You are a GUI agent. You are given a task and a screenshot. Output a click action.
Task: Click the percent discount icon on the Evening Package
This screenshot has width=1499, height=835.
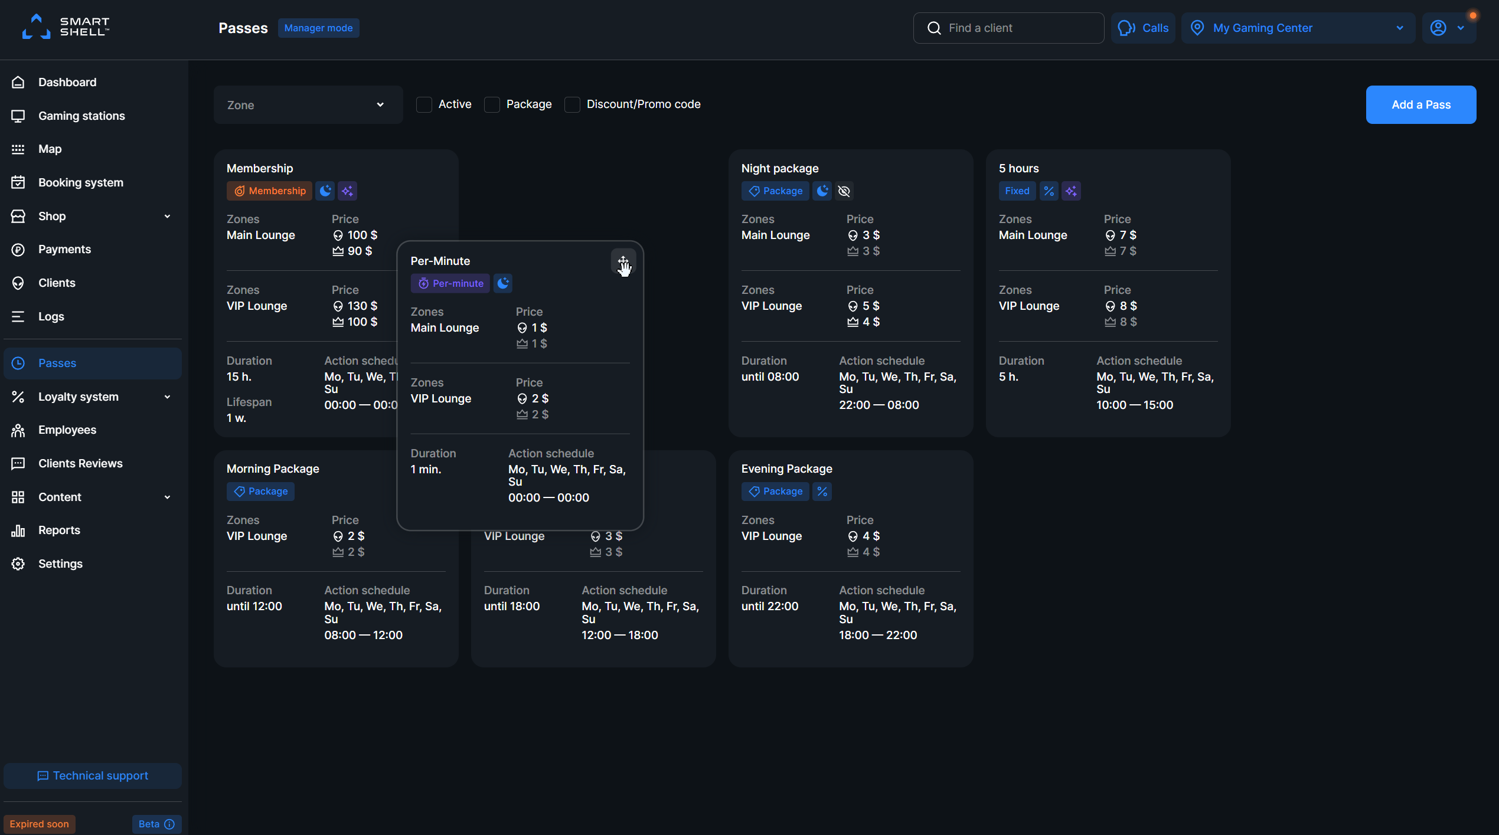822,492
